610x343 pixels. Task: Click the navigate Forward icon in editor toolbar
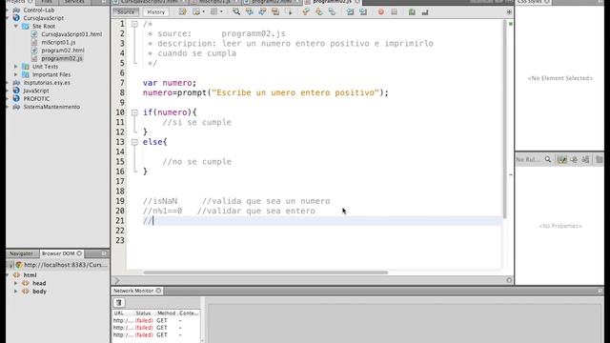coord(214,12)
